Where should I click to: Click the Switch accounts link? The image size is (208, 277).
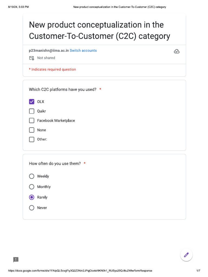pos(83,51)
